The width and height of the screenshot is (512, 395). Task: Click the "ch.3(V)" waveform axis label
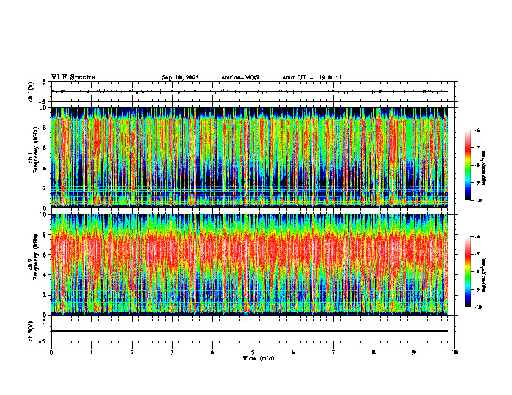[x=30, y=331]
